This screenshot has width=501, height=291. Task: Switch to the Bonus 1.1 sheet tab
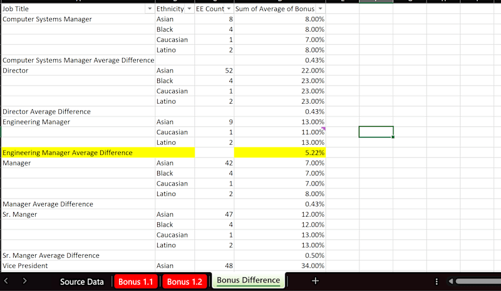[135, 282]
